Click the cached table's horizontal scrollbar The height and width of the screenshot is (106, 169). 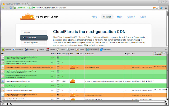coord(71,101)
